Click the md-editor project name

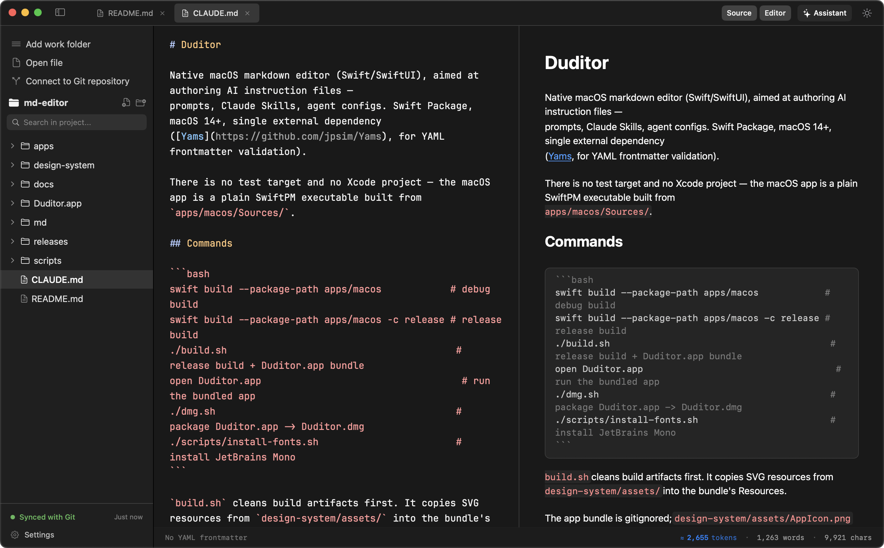click(x=46, y=102)
